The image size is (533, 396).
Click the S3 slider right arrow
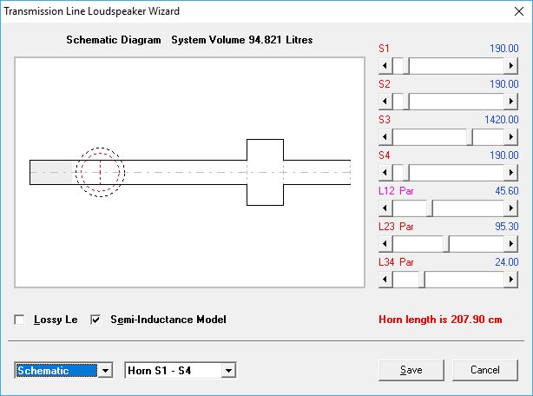(511, 137)
